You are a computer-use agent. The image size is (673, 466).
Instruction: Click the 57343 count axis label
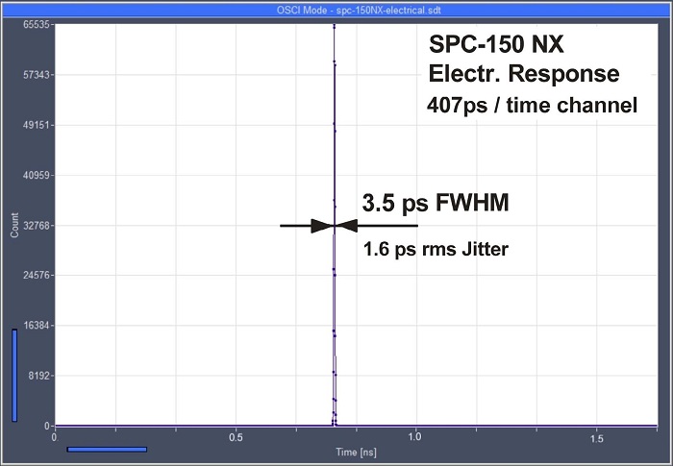tap(37, 75)
